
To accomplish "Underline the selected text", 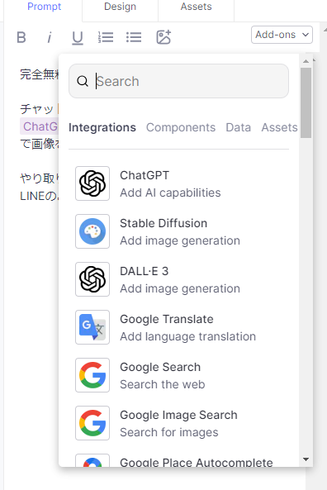I will (78, 38).
